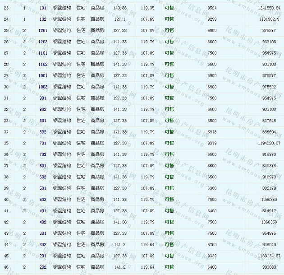Select unit price 5918 cell
The image size is (284, 275).
point(212,132)
